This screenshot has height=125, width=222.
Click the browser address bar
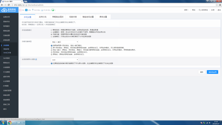[111, 5]
